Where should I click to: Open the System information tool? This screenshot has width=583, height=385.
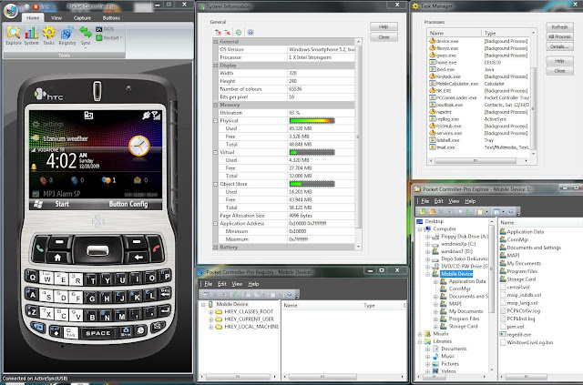[x=32, y=35]
